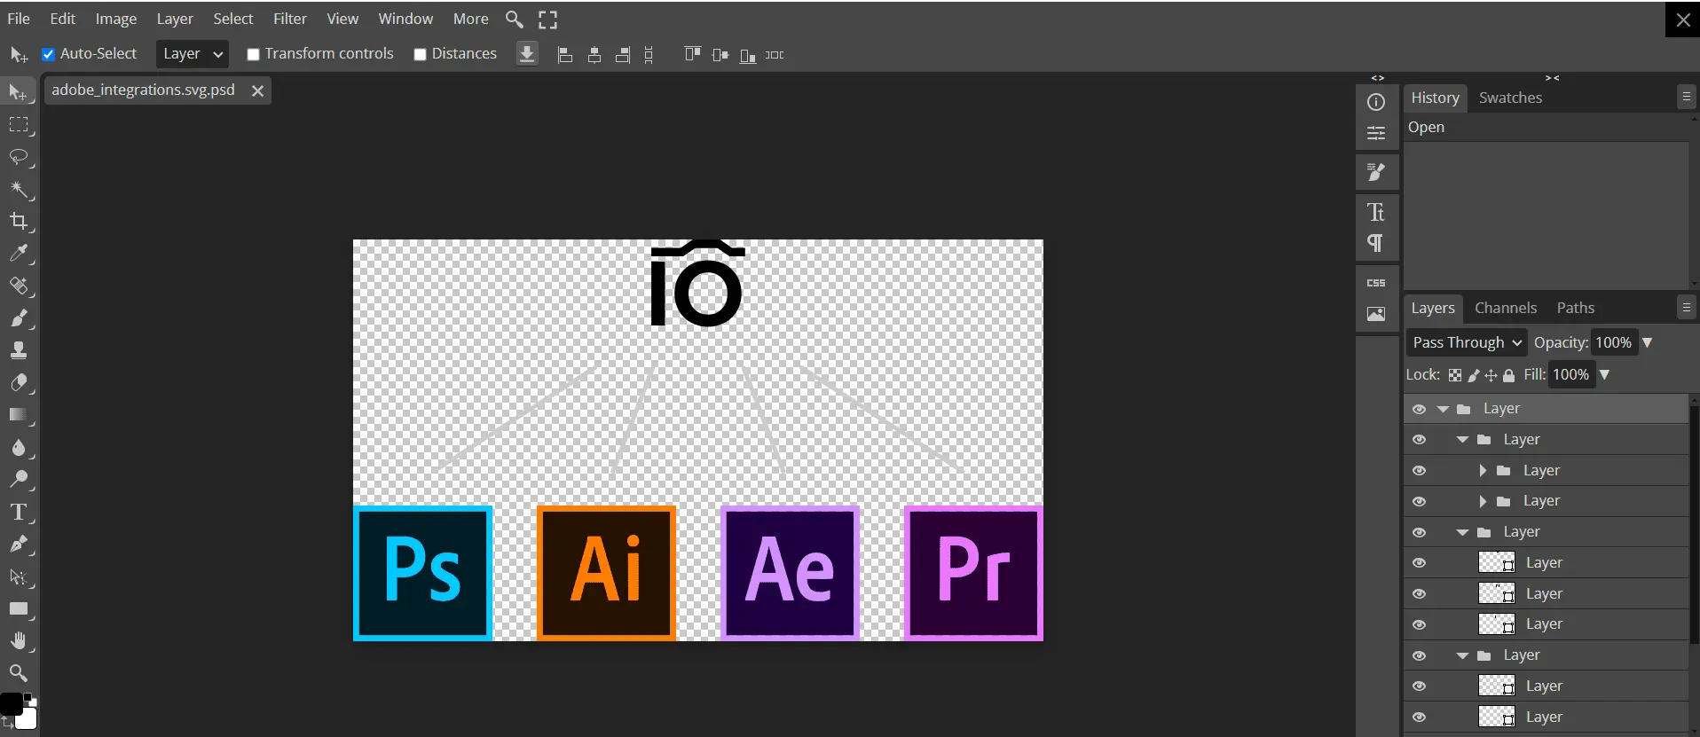Open the Opacity slider arrow
The height and width of the screenshot is (737, 1700).
point(1648,342)
